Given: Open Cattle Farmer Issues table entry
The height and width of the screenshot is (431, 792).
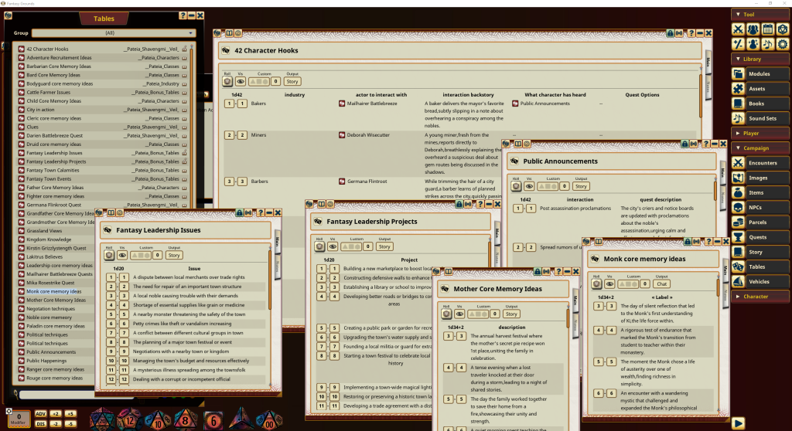Looking at the screenshot, I should pos(49,92).
